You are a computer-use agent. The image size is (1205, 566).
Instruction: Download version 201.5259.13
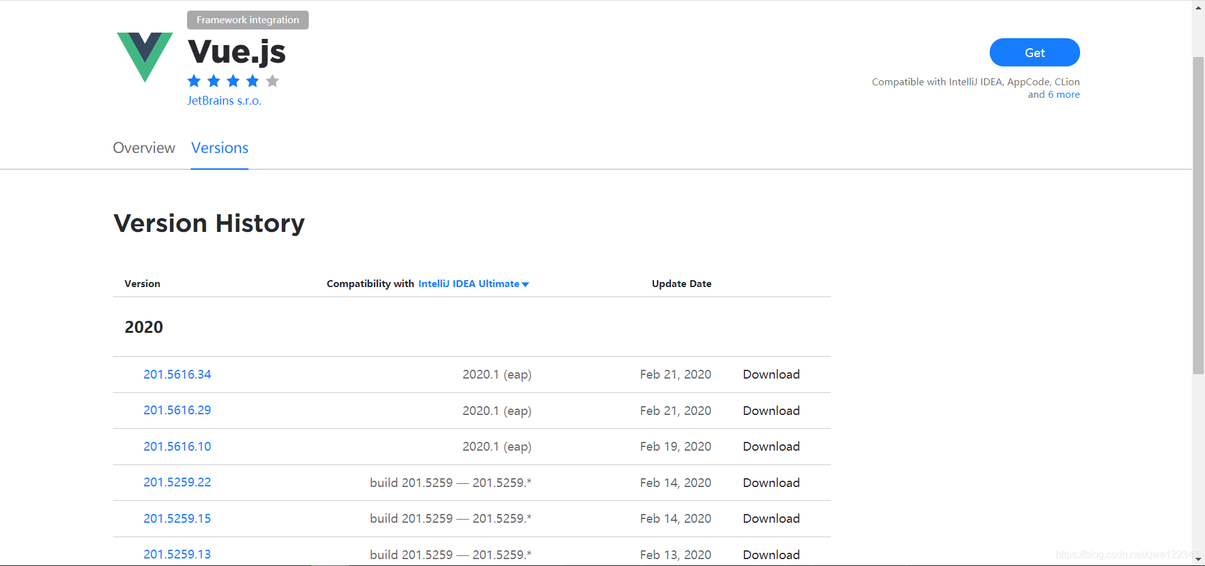click(771, 555)
